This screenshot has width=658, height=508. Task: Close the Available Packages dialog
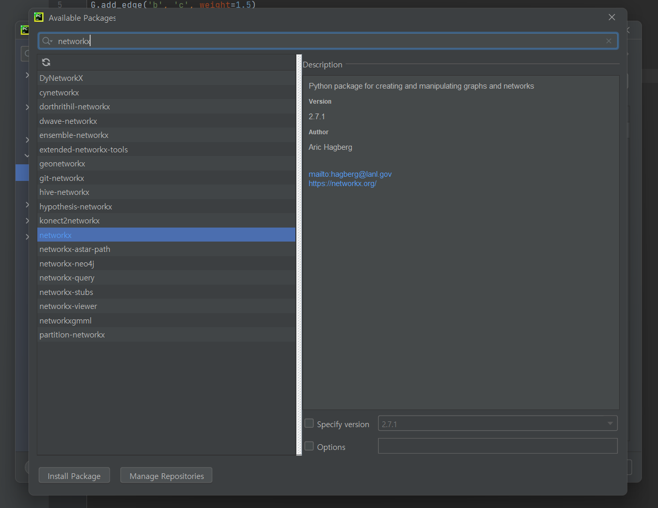pyautogui.click(x=612, y=17)
